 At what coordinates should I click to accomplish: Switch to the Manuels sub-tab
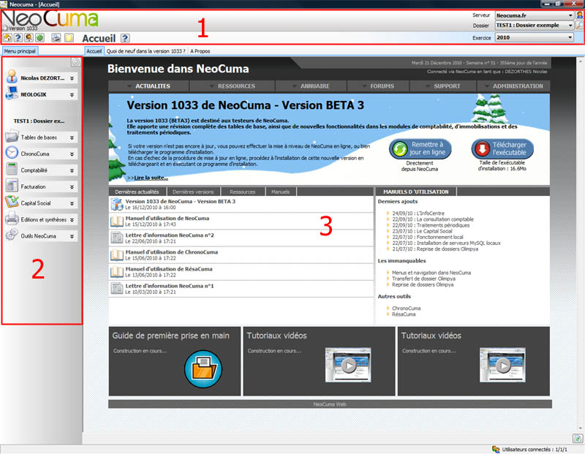(281, 192)
